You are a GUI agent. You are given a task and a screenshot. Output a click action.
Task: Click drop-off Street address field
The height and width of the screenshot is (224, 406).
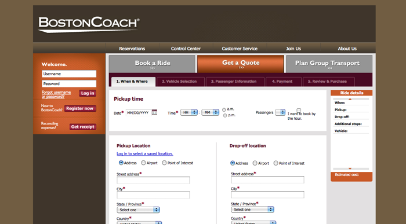click(x=267, y=180)
